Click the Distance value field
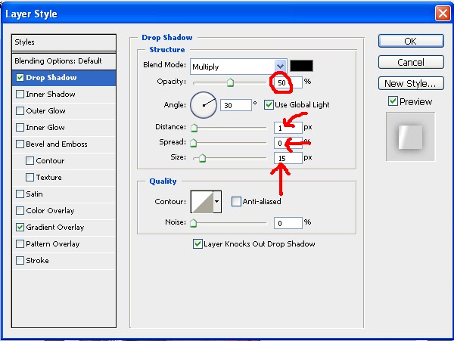 [288, 128]
